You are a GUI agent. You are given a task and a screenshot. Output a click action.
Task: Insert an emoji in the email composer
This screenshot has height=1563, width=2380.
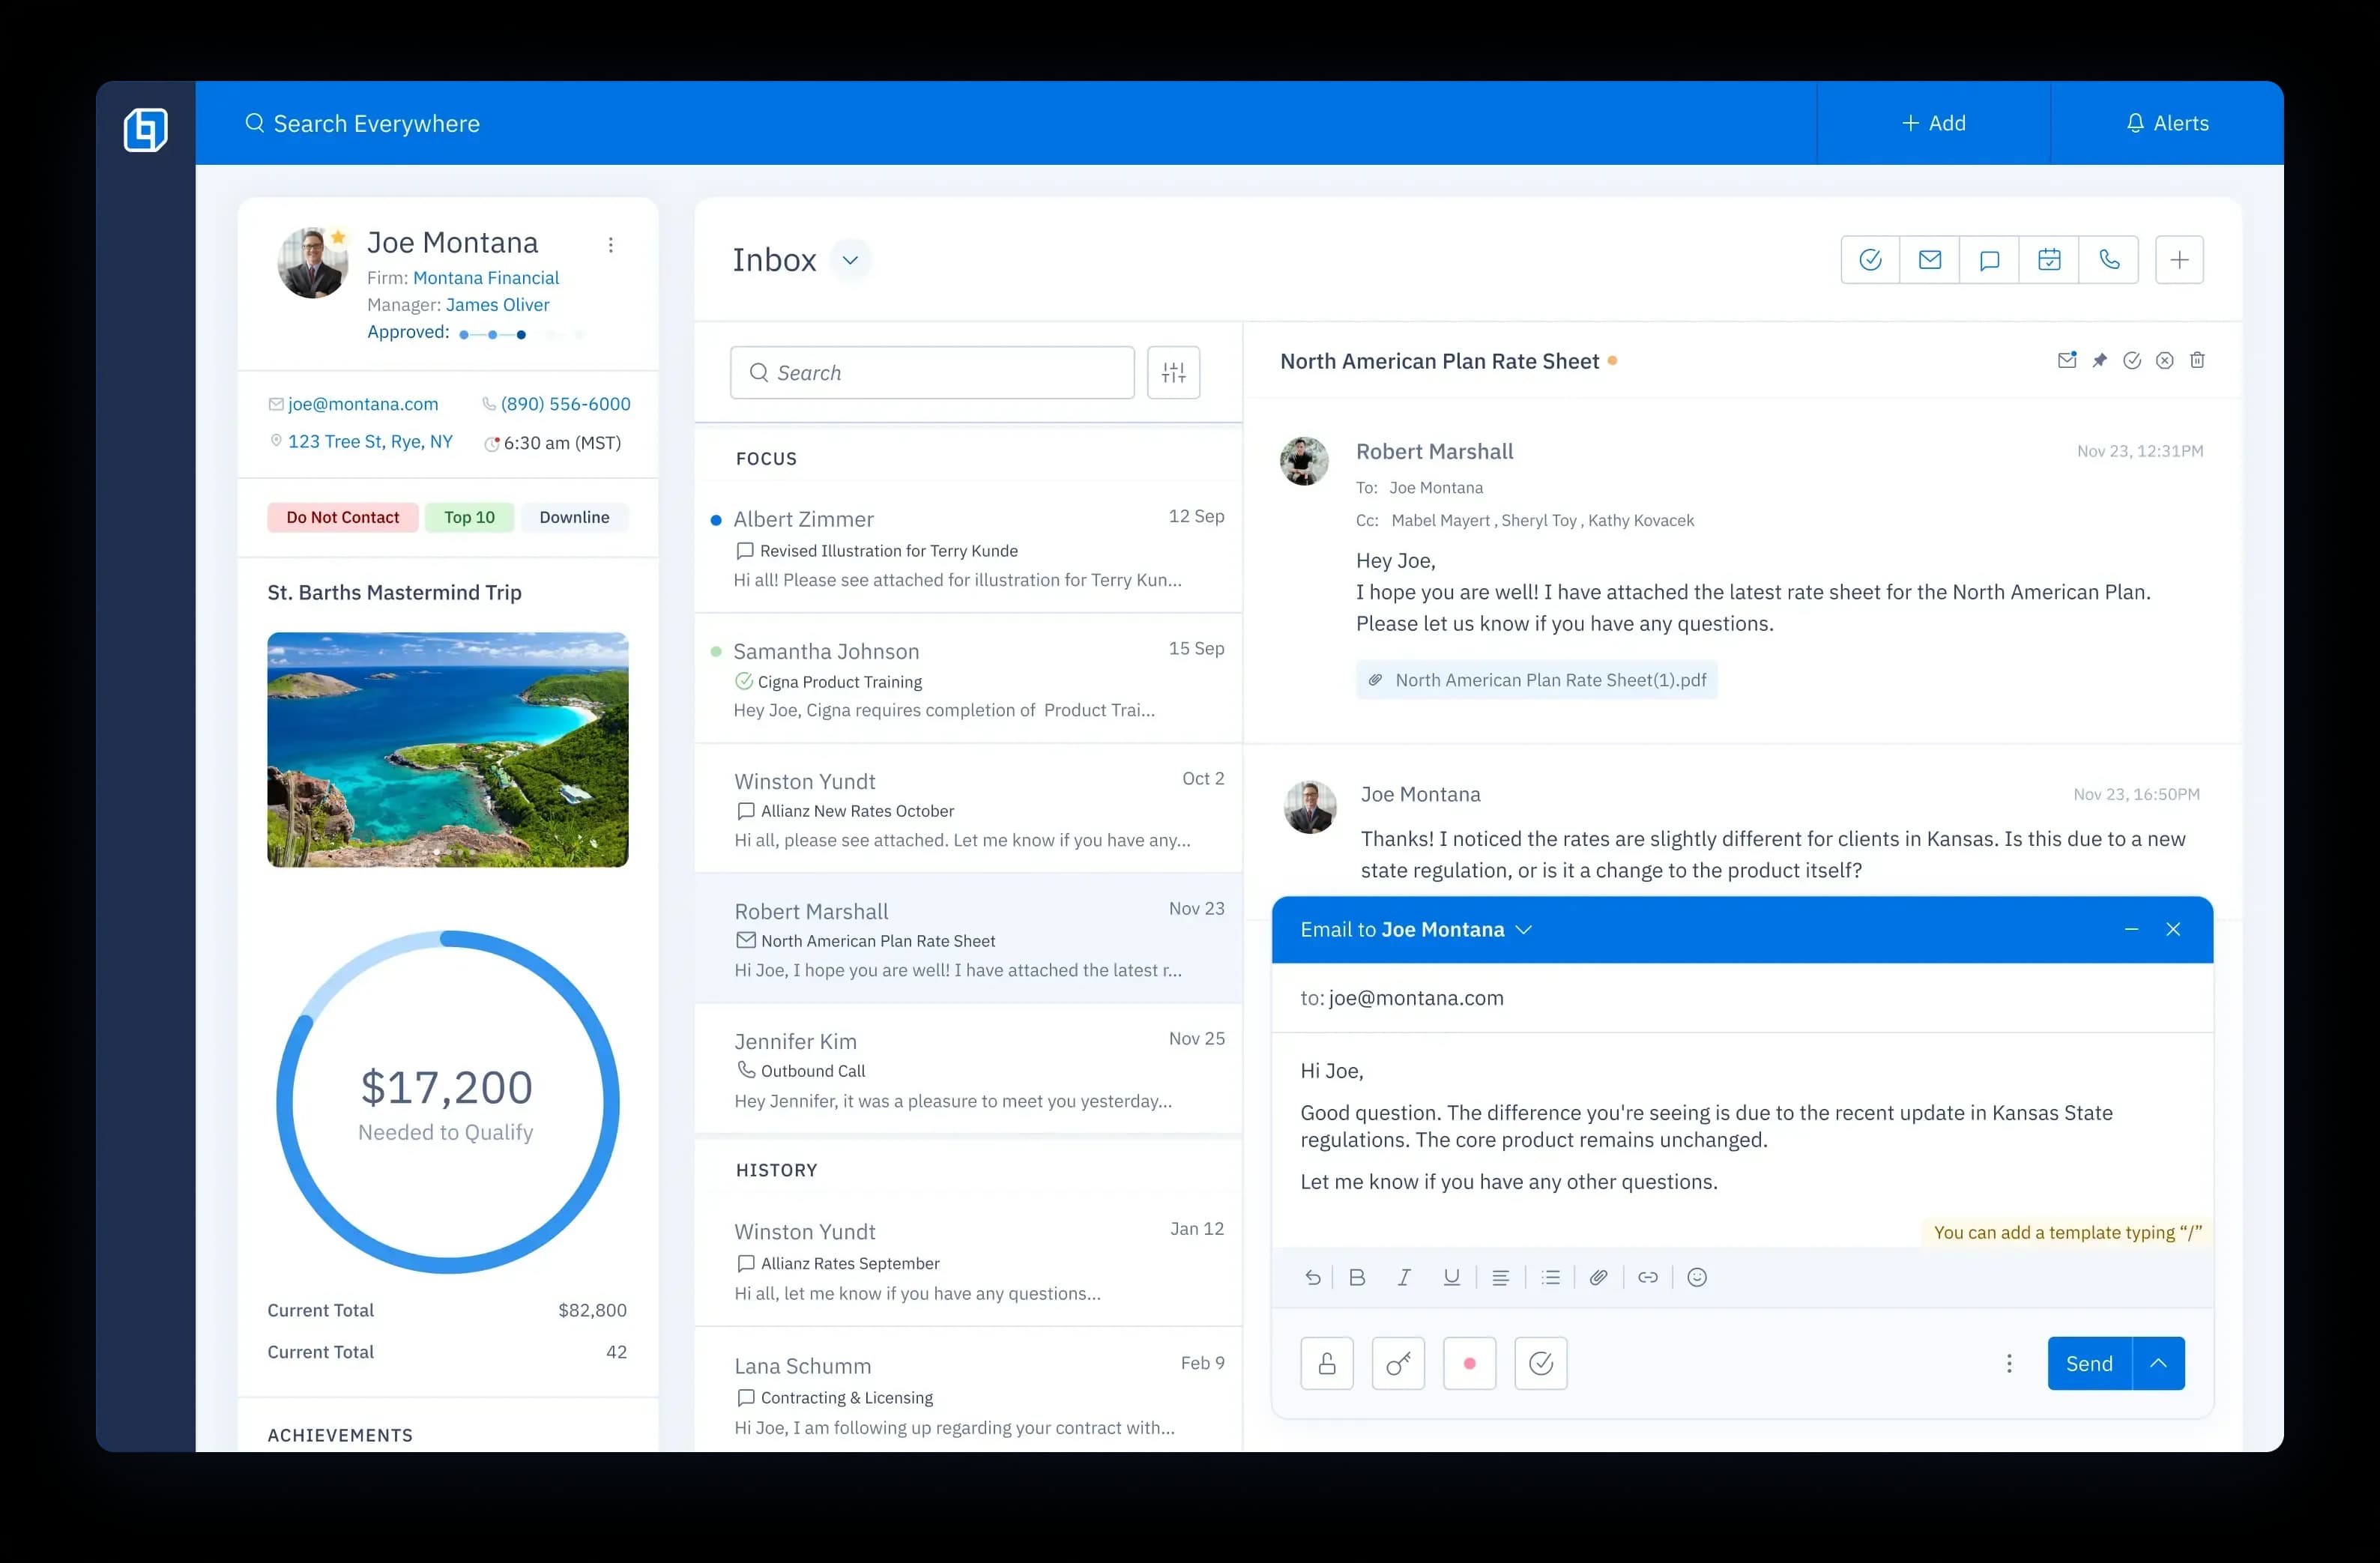click(x=1697, y=1277)
